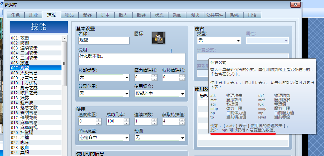Open the 物品 tab
This screenshot has width=324, height=156.
(x=69, y=15)
